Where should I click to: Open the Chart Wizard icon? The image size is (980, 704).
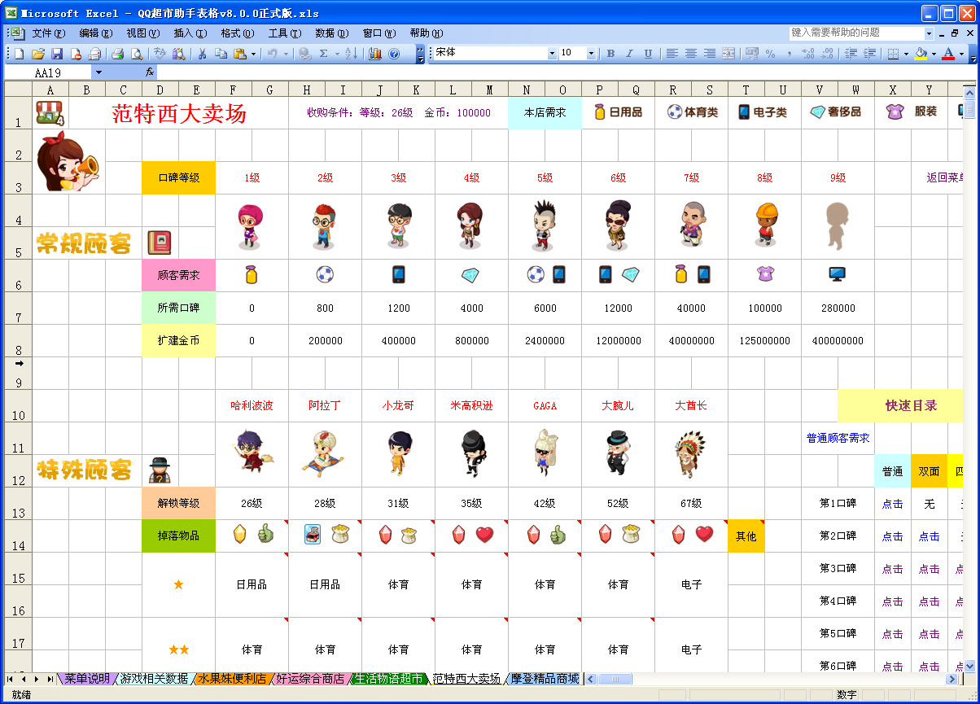375,54
